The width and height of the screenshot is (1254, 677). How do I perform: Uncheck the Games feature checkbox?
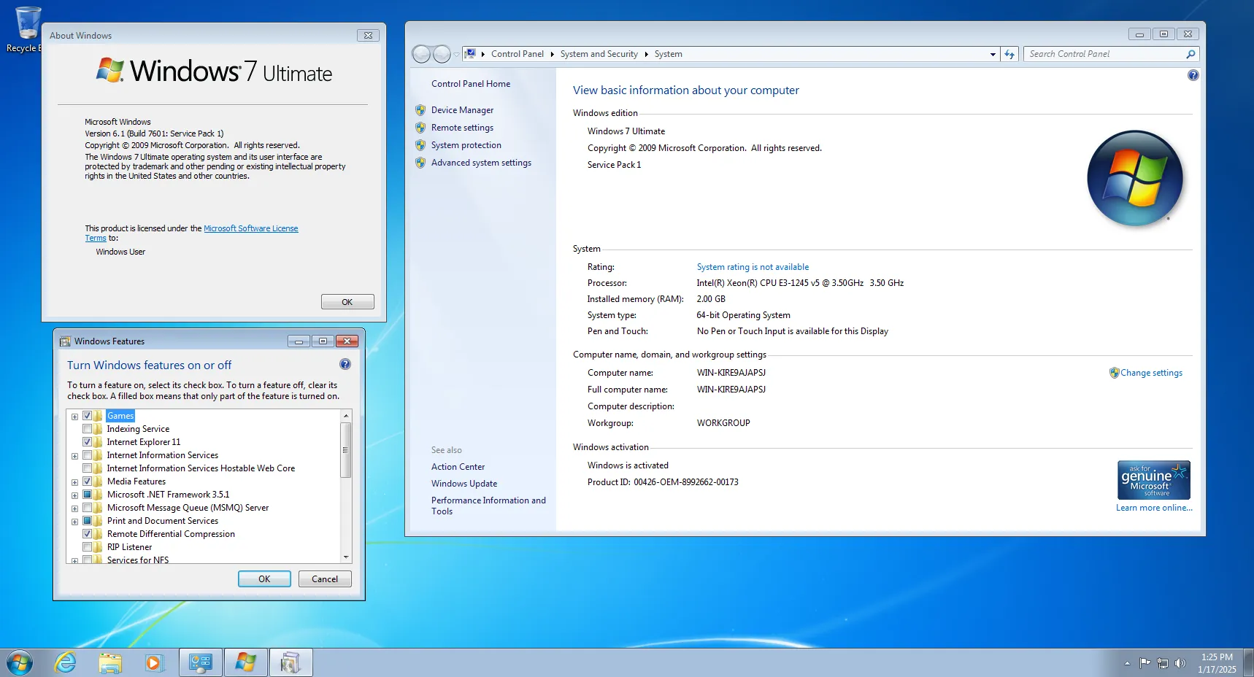click(x=87, y=416)
